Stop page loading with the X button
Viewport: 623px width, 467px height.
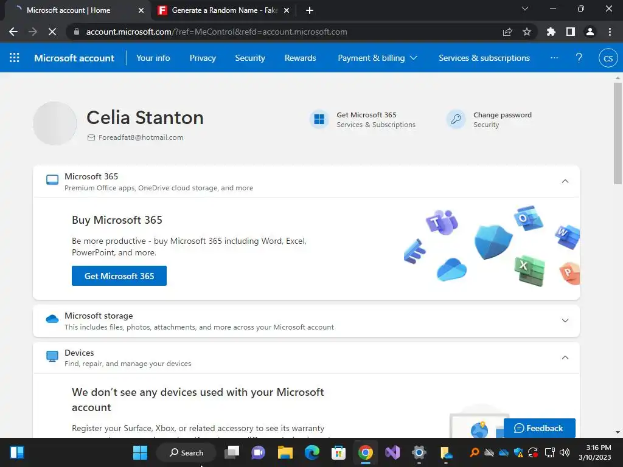pos(52,32)
